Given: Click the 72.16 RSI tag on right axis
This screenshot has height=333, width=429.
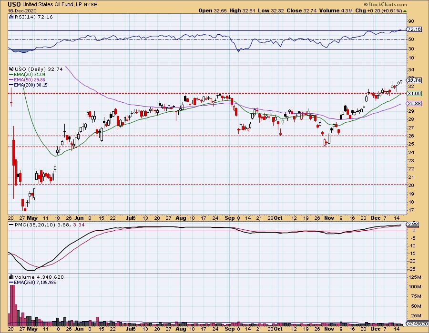Looking at the screenshot, I should (415, 29).
